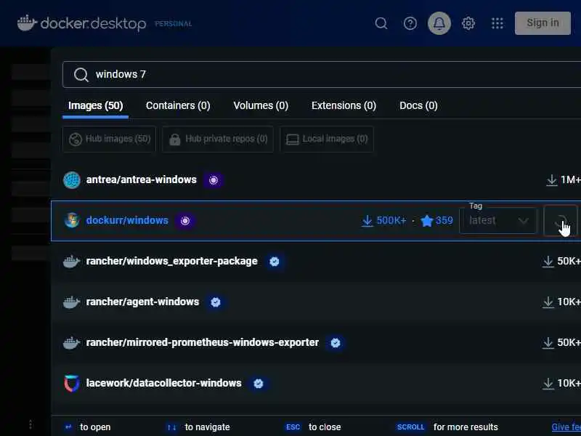Viewport: 581px width, 436px height.
Task: Open search via header magnifier icon
Action: coord(381,23)
